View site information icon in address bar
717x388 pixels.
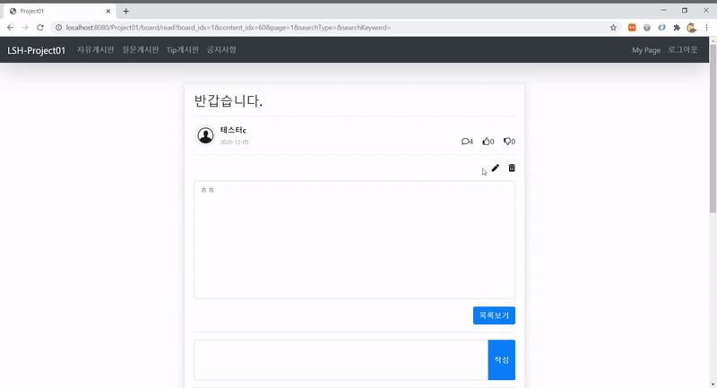pos(58,28)
